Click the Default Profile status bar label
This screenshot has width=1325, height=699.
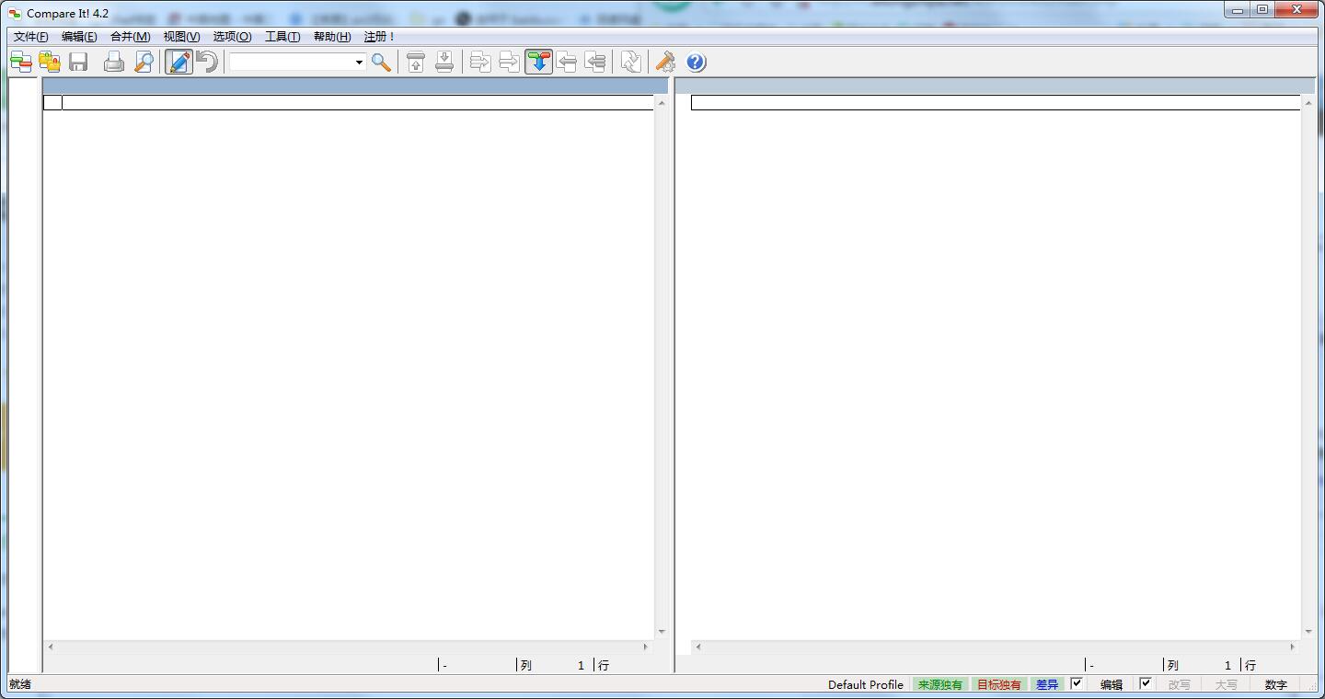(x=864, y=684)
